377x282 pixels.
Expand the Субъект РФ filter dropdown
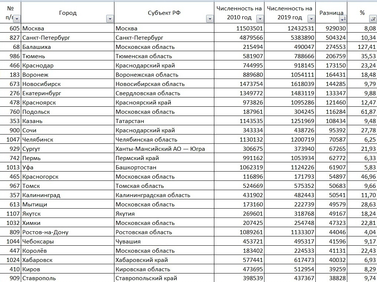(210, 19)
